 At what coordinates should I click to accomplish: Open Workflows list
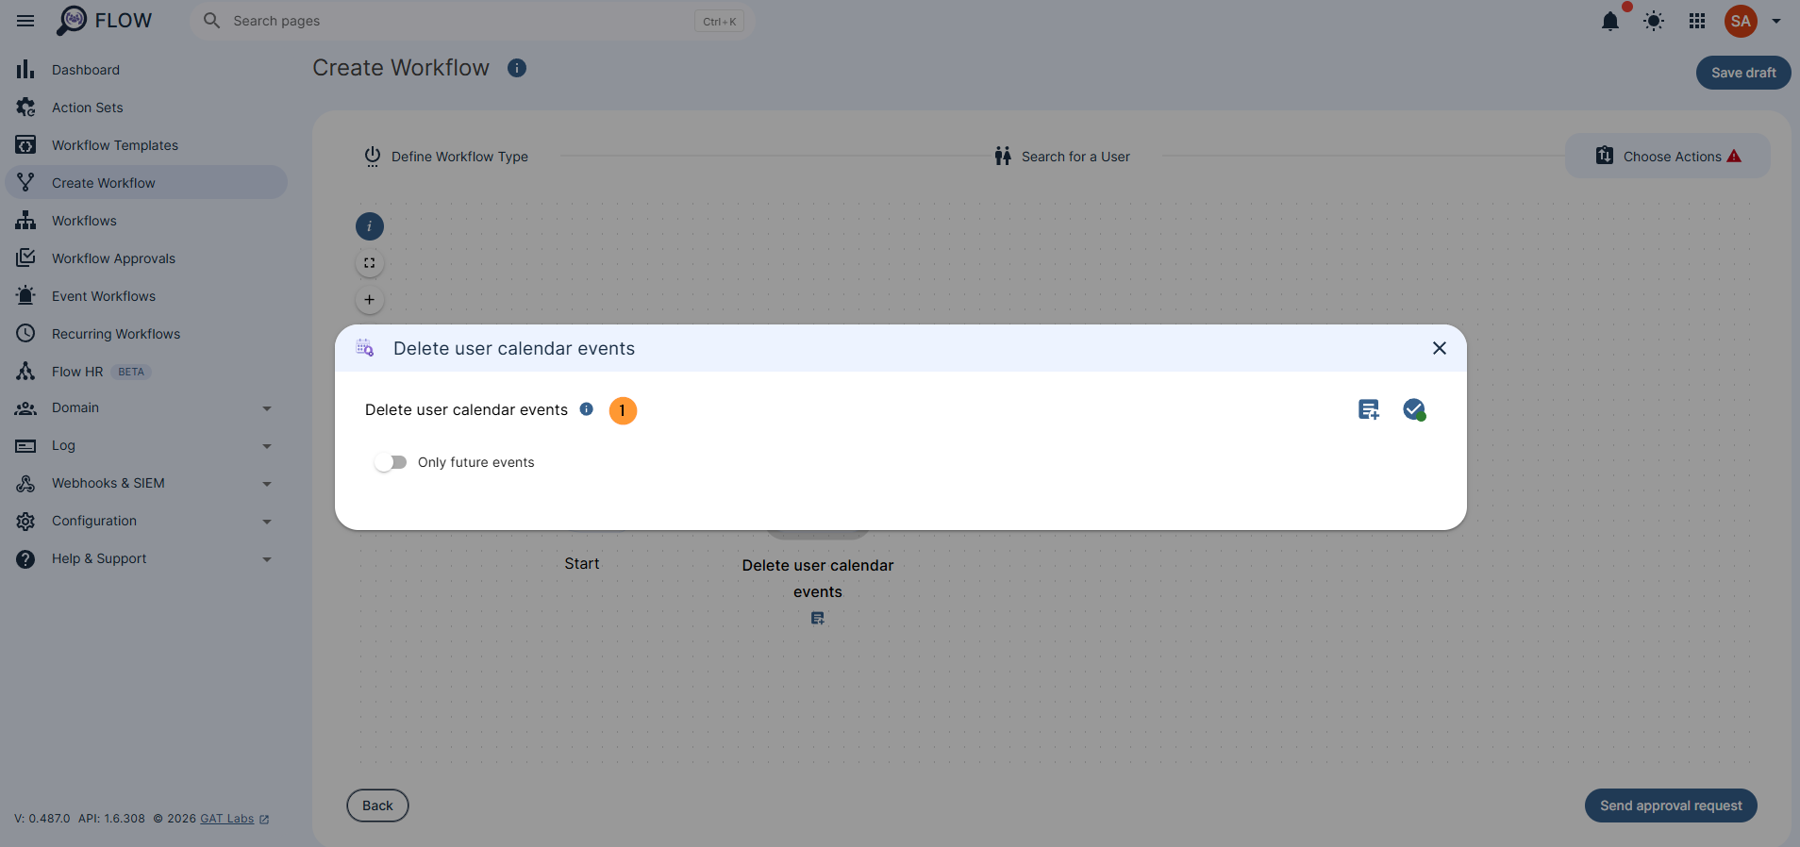tap(146, 221)
